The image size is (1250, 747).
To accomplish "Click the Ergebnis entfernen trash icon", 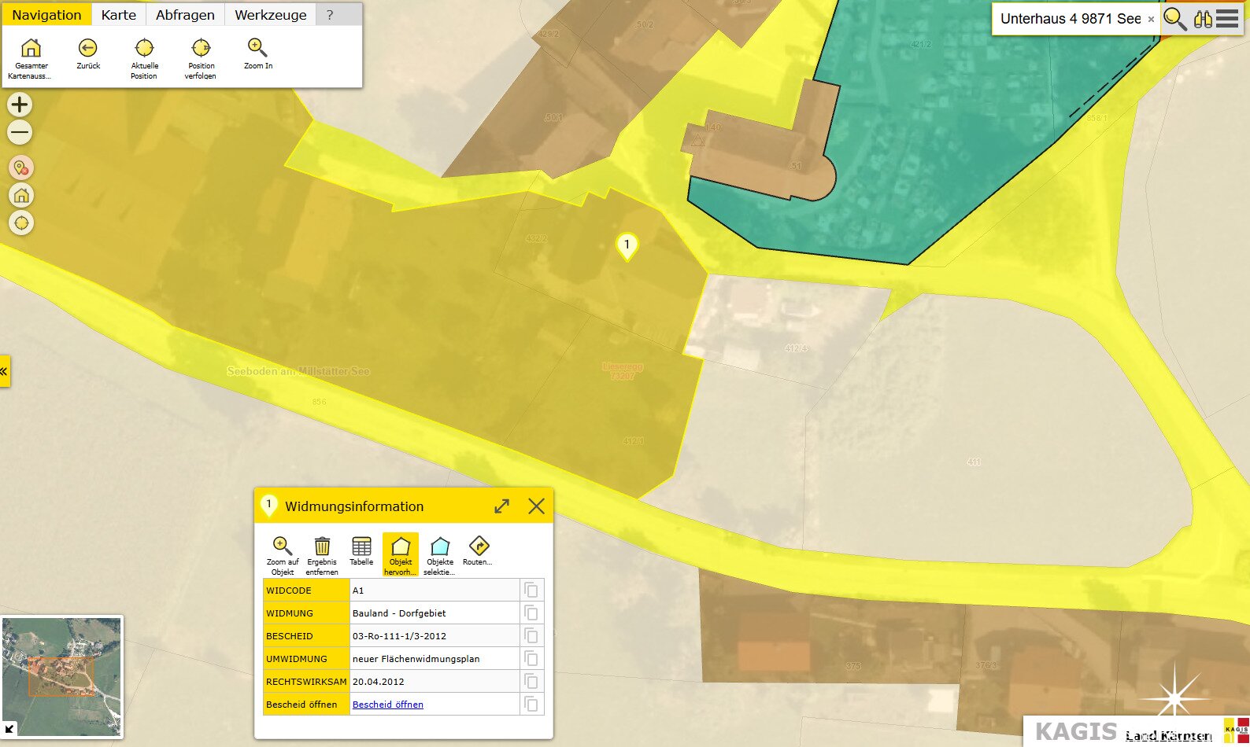I will coord(322,546).
